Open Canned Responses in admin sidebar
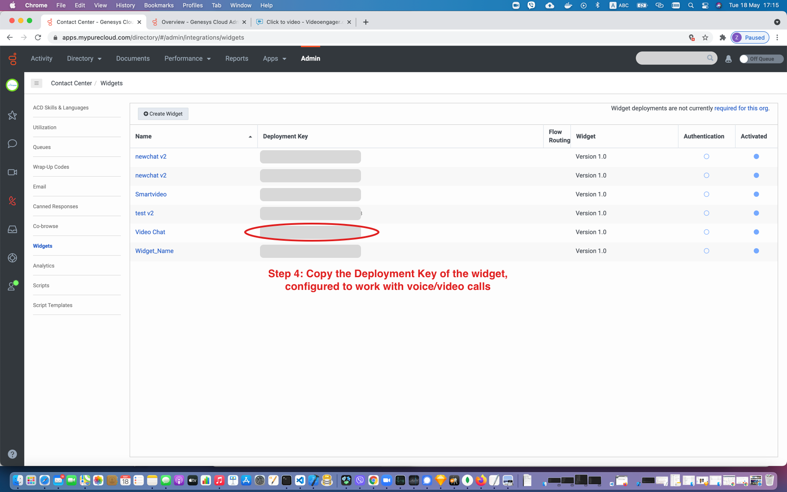The image size is (787, 492). pyautogui.click(x=55, y=206)
